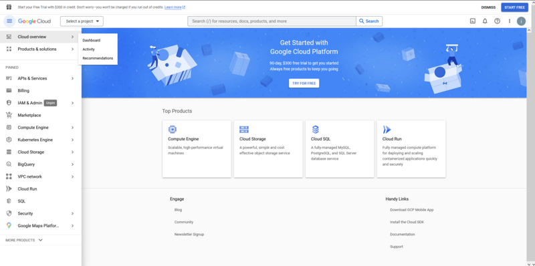Viewport: 535px width, 266px height.
Task: Select Recommendations in the flyout menu
Action: (98, 58)
